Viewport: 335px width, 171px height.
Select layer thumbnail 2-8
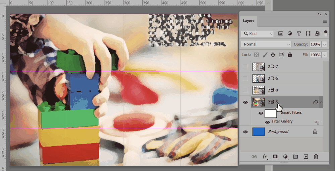(259, 90)
